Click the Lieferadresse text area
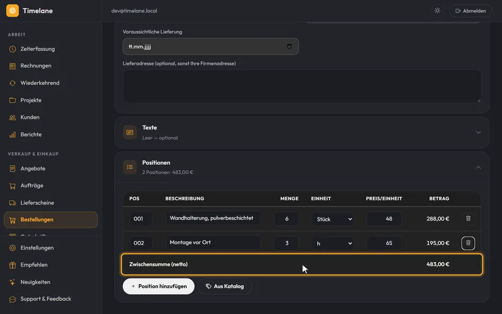 pos(302,86)
